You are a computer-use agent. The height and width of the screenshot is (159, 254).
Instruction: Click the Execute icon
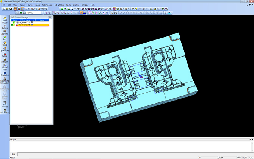pyautogui.click(x=5, y=60)
